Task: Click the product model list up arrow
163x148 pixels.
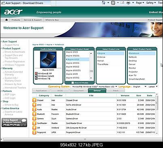Action: point(91,53)
